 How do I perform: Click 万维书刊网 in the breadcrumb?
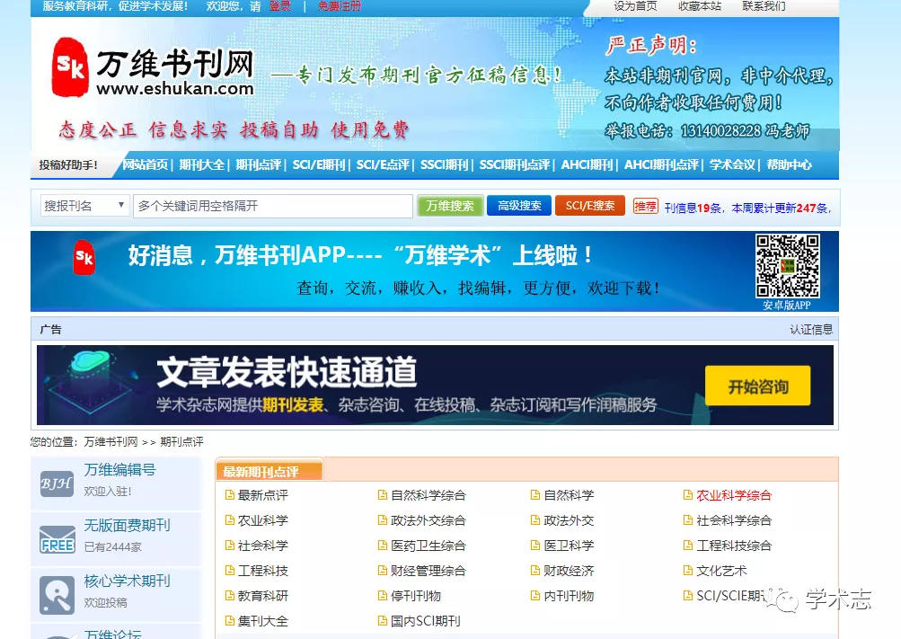pos(110,442)
